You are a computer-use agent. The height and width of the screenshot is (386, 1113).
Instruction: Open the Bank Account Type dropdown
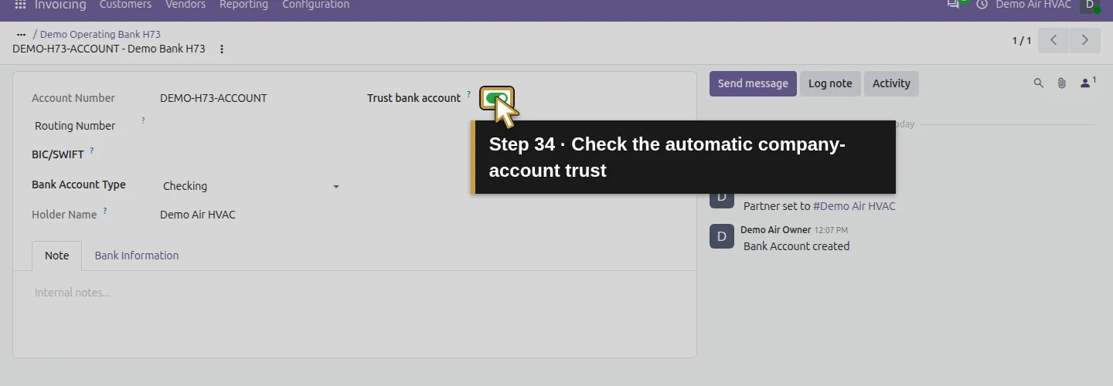click(x=250, y=186)
